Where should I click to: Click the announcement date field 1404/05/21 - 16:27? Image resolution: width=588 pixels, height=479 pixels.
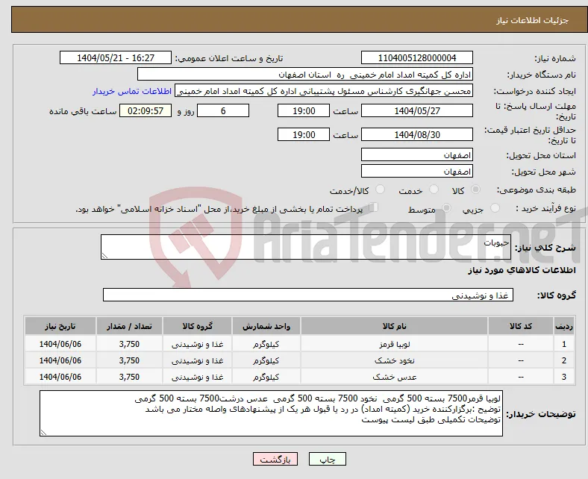pos(116,58)
